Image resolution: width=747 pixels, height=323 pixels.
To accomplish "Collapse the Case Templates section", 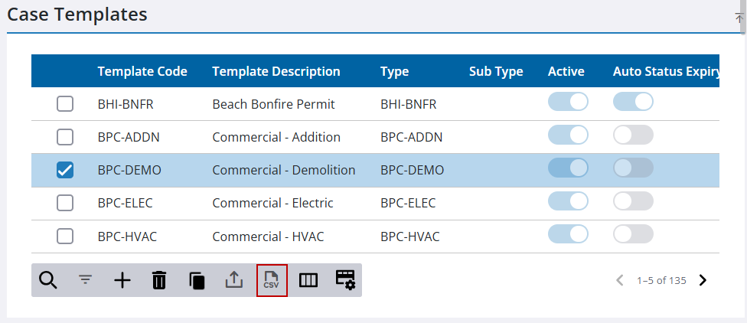I will coord(739,18).
